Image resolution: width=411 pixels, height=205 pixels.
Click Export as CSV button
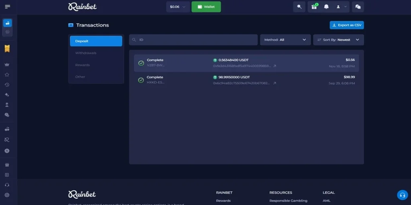[x=346, y=25]
